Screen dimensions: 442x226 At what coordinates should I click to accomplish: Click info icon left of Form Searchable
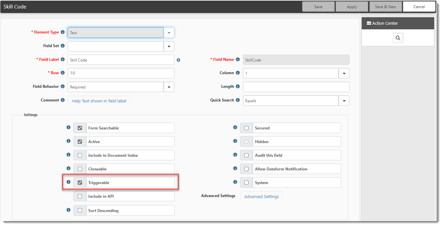tap(68, 127)
